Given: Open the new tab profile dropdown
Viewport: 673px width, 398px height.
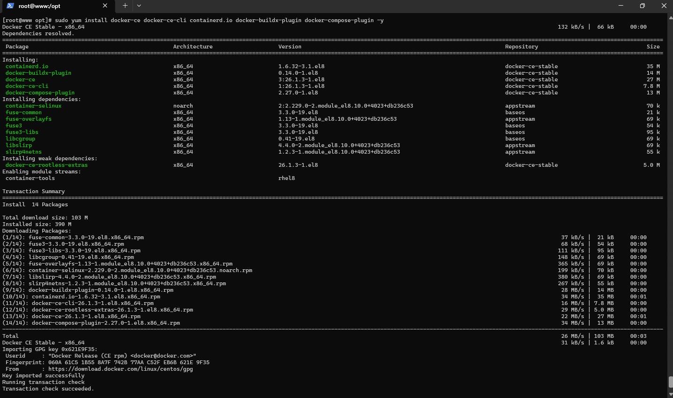Looking at the screenshot, I should (x=139, y=6).
